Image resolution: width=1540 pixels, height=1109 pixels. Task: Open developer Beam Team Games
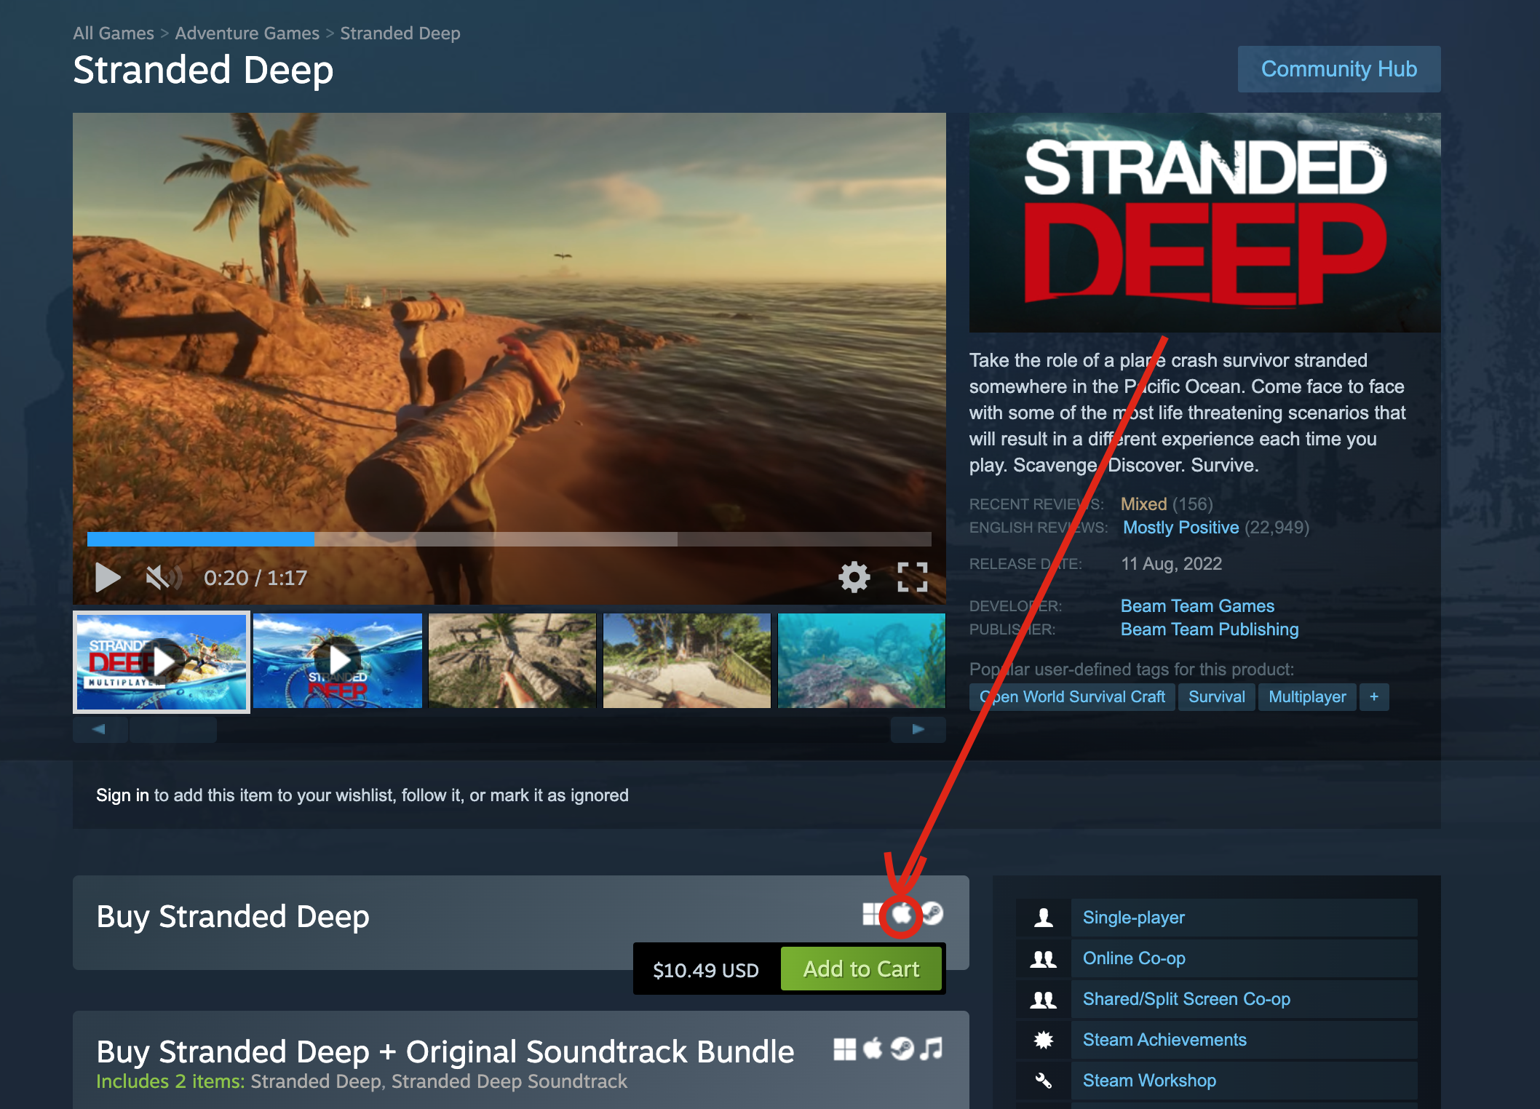click(1197, 606)
